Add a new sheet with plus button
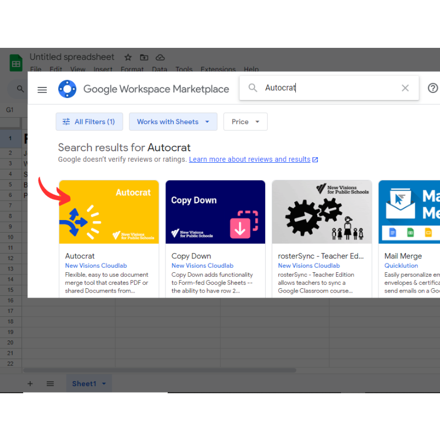This screenshot has height=440, width=440. tap(30, 383)
